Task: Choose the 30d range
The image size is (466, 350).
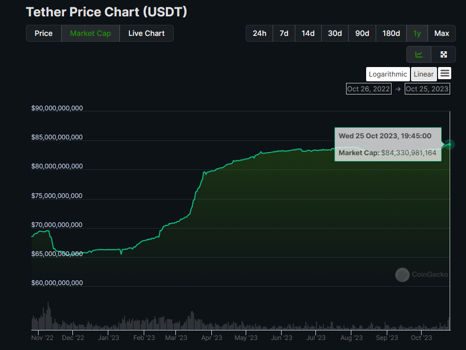Action: [x=334, y=33]
